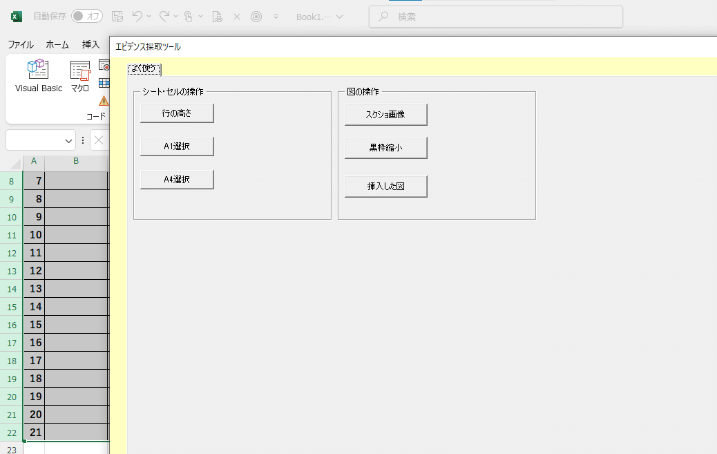Image resolution: width=717 pixels, height=454 pixels.
Task: Click the circular target icon in toolbar
Action: coord(256,17)
